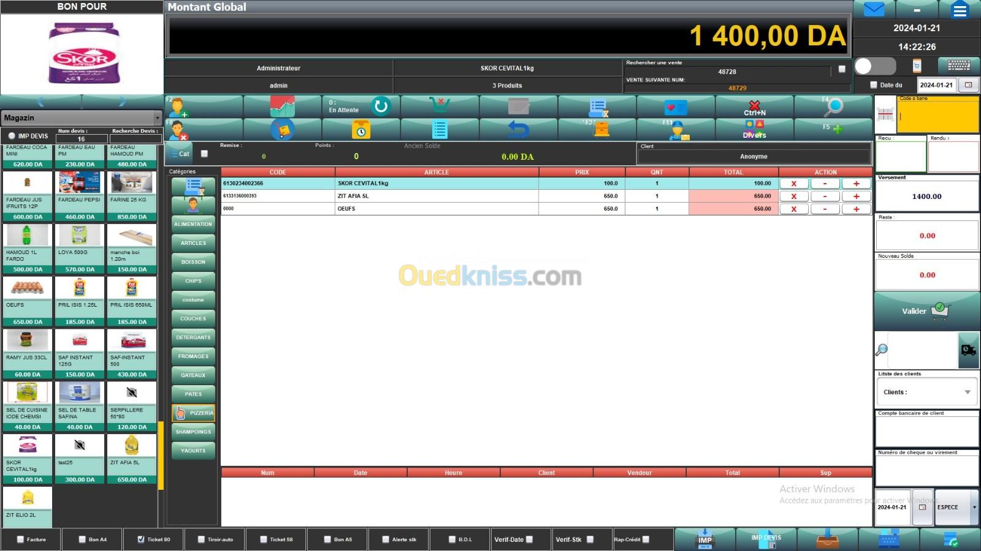Screen dimensions: 981x551
Task: Select the PIZZERIA category
Action: [x=193, y=413]
